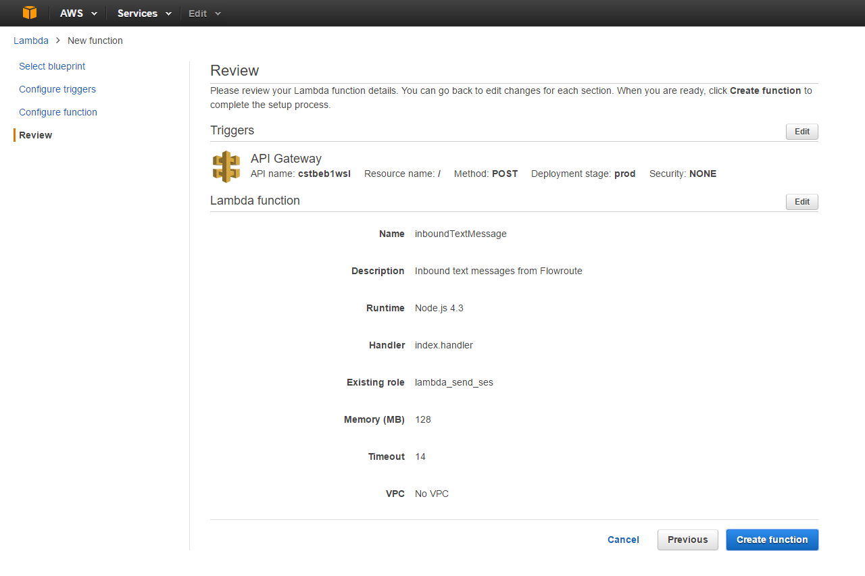Select the Review step in sidebar

click(x=35, y=135)
